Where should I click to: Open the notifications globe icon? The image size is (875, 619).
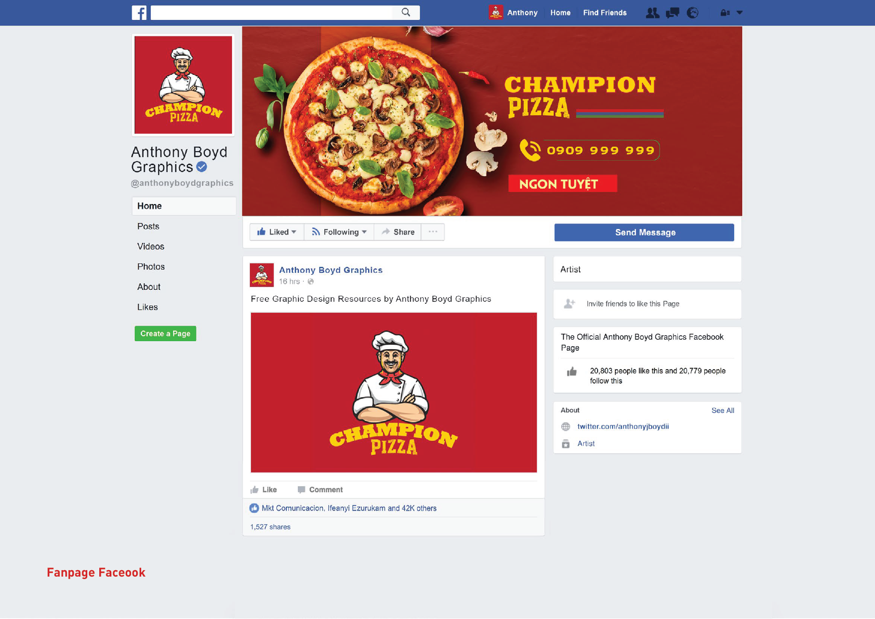click(692, 13)
